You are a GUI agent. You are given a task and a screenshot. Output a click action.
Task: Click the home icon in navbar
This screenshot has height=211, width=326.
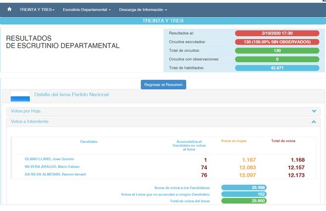coord(9,9)
